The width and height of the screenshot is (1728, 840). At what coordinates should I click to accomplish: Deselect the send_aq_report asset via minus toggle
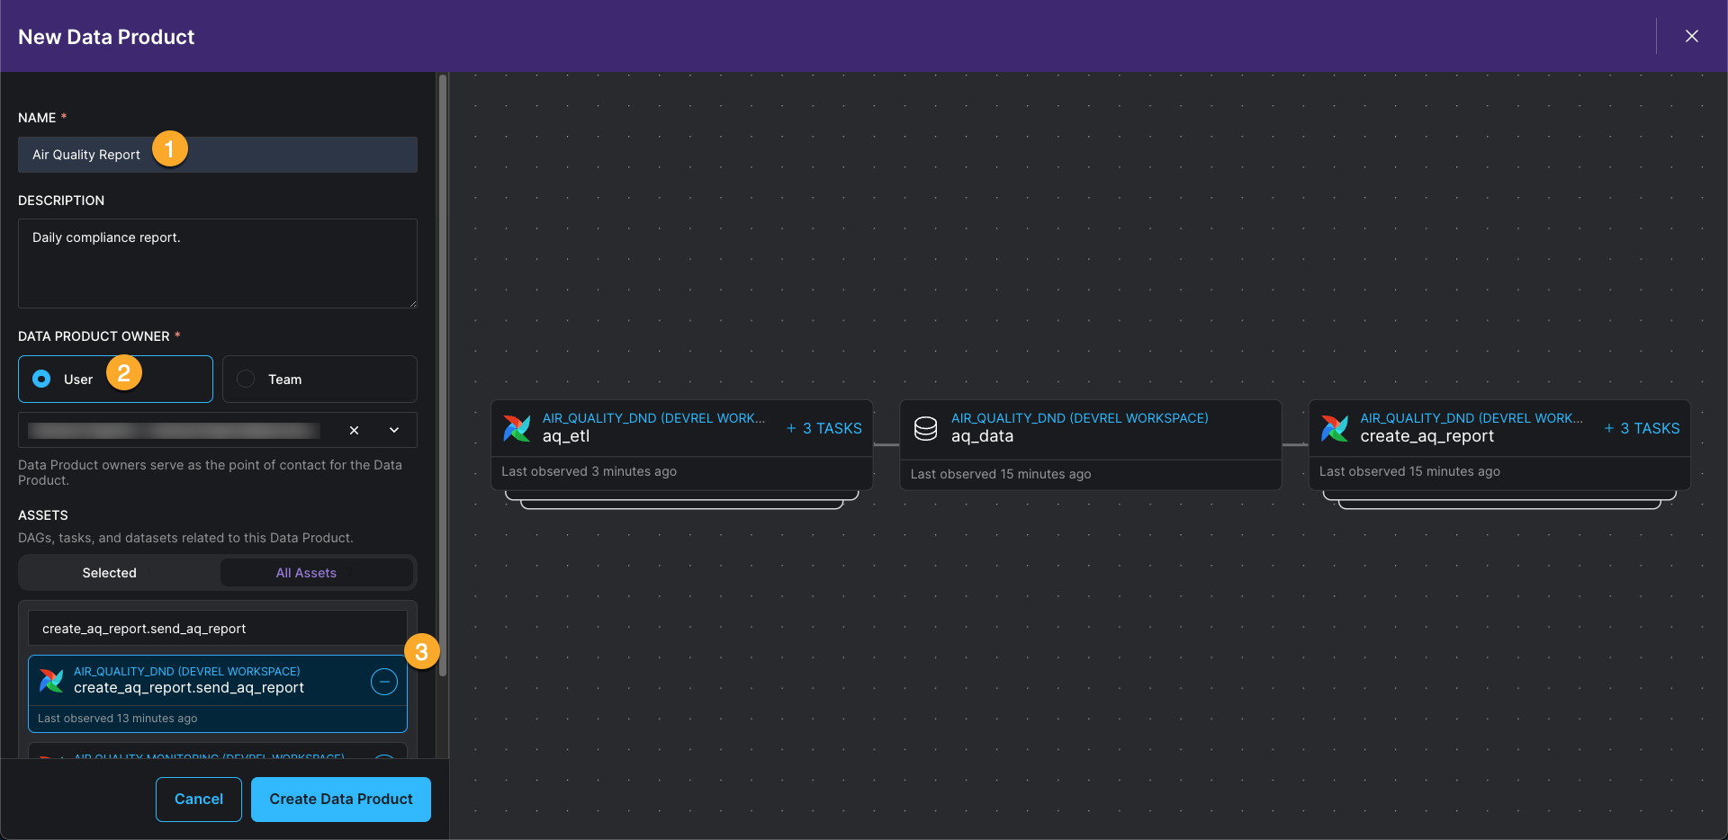click(383, 682)
